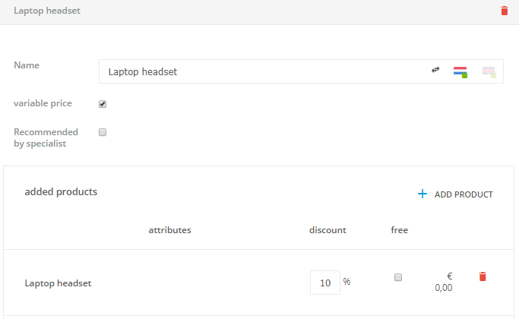Mark Laptop headset product as free
The width and height of the screenshot is (519, 319).
pyautogui.click(x=397, y=277)
